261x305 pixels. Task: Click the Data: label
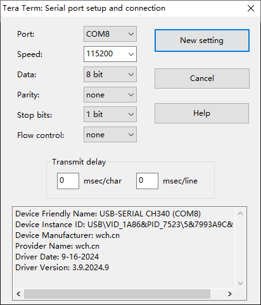pyautogui.click(x=27, y=75)
